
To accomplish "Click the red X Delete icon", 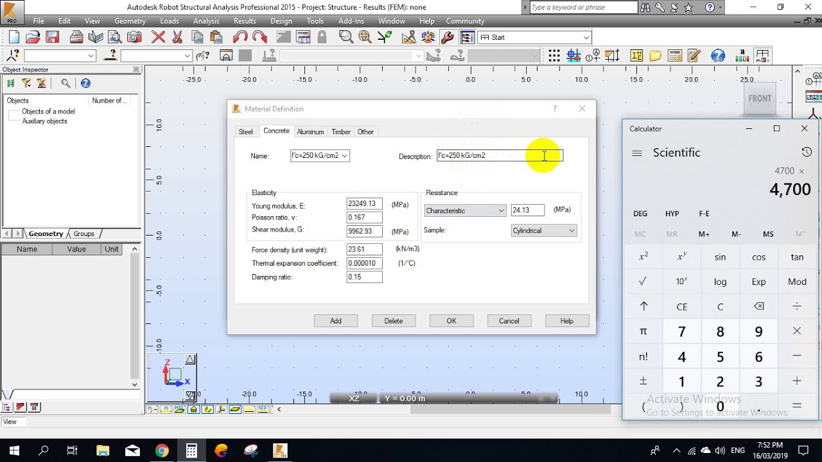I will pos(158,37).
